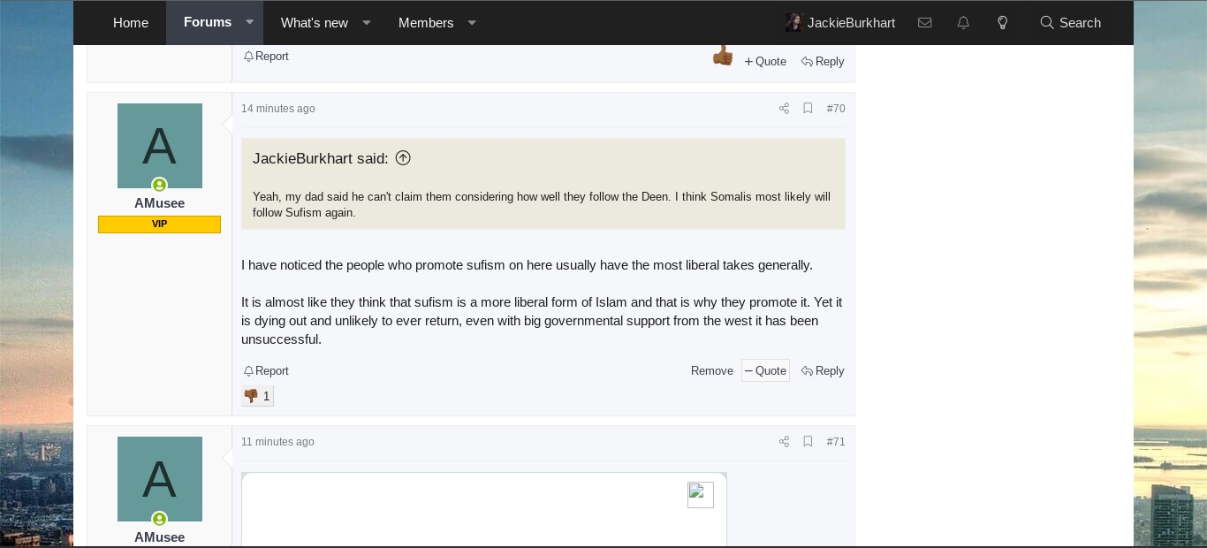Viewport: 1207px width, 548px height.
Task: Report post #70
Action: [266, 371]
